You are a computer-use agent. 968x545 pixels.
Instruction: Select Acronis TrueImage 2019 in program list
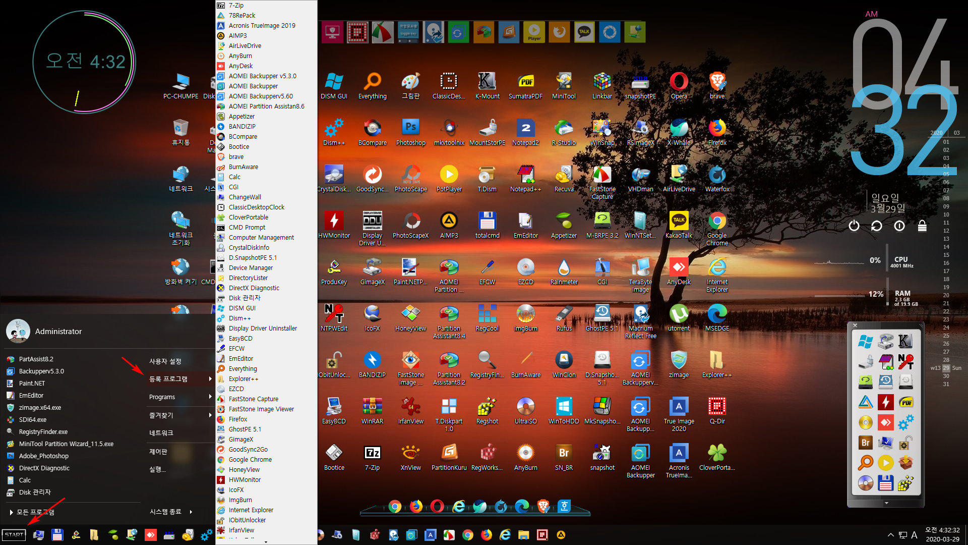[x=262, y=25]
